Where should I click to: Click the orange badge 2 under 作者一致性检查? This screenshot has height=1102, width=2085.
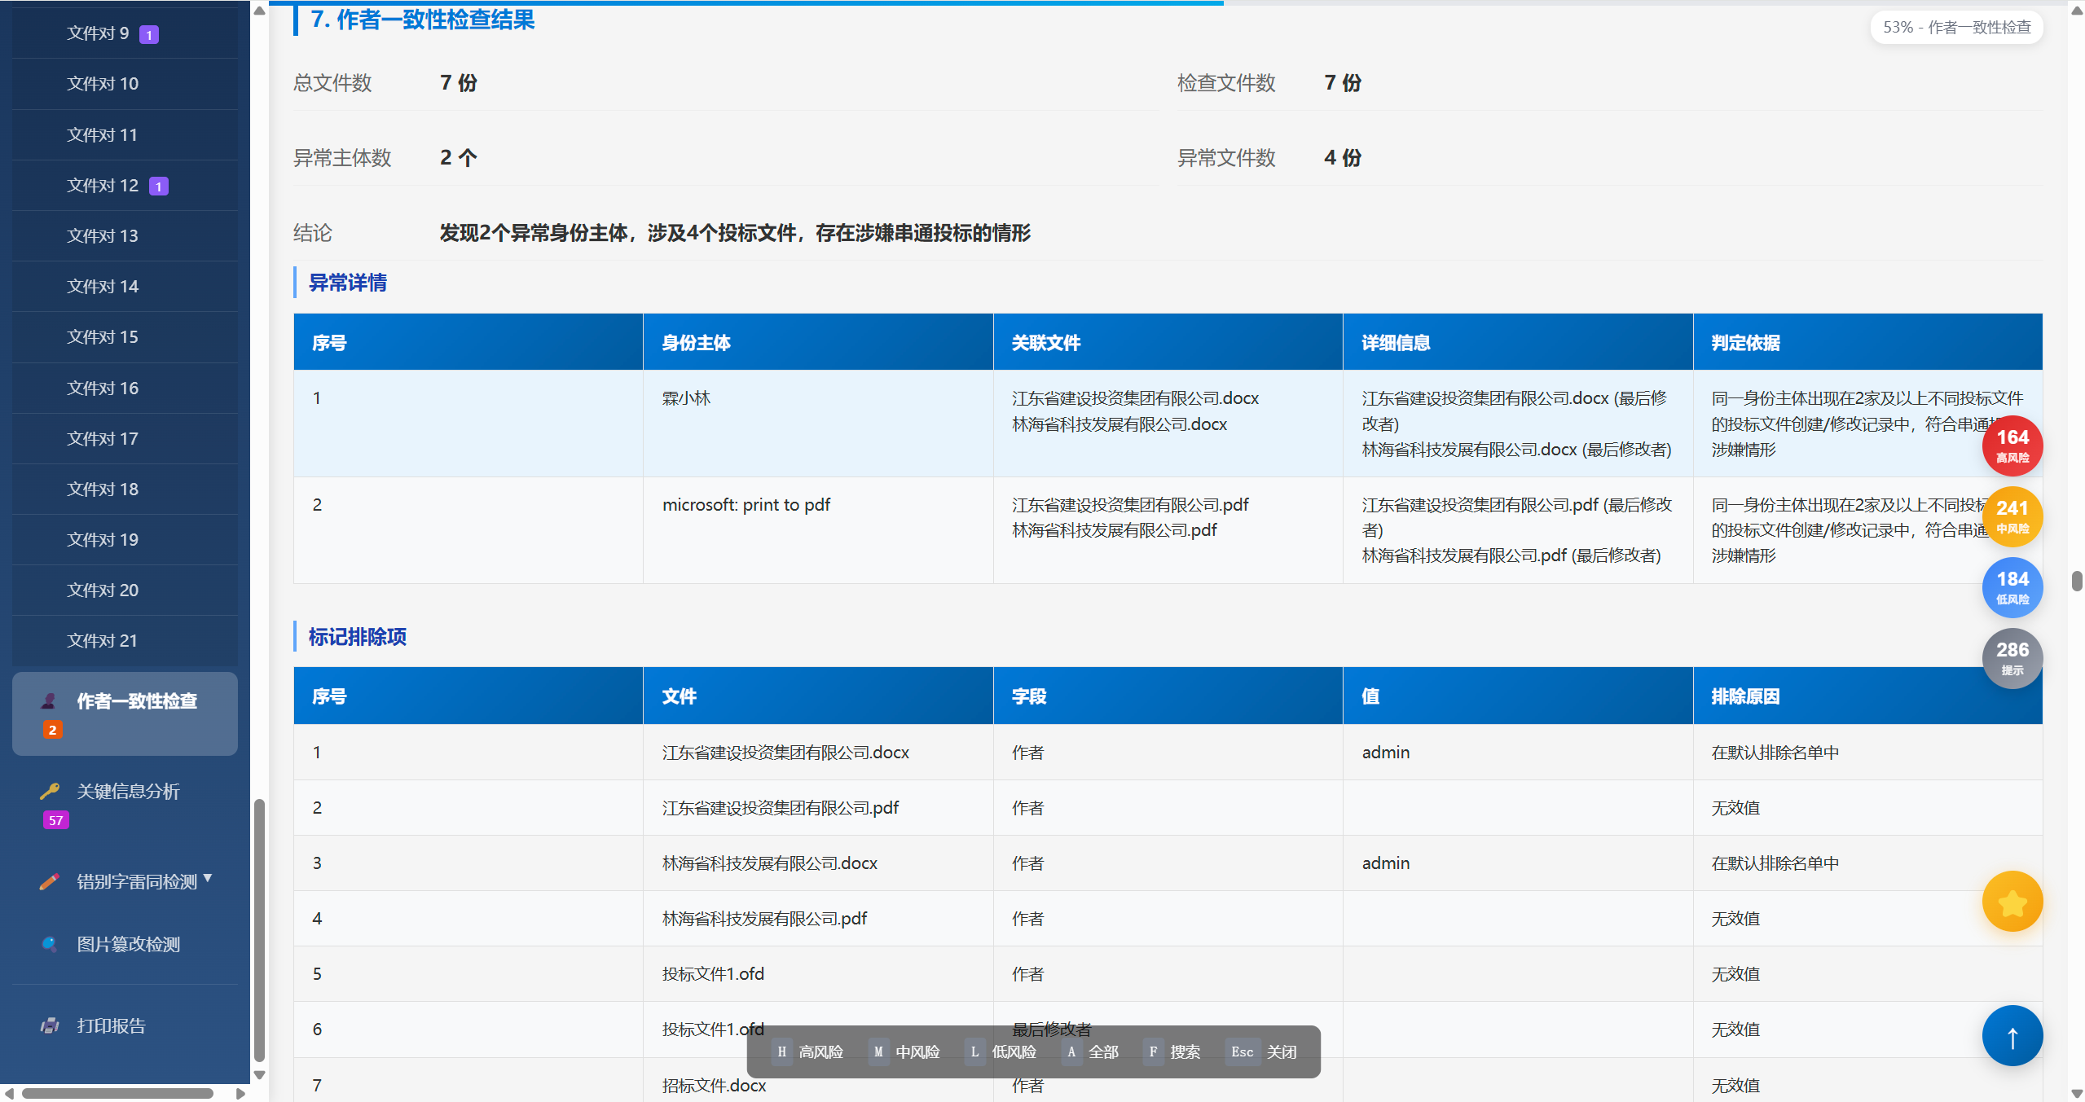(52, 731)
